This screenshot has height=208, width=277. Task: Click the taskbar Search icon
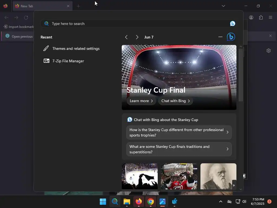click(x=115, y=201)
